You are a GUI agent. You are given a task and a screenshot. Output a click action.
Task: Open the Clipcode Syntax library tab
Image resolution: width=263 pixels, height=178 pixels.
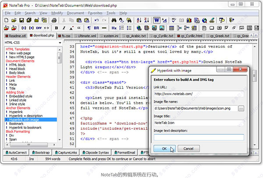(x=96, y=153)
